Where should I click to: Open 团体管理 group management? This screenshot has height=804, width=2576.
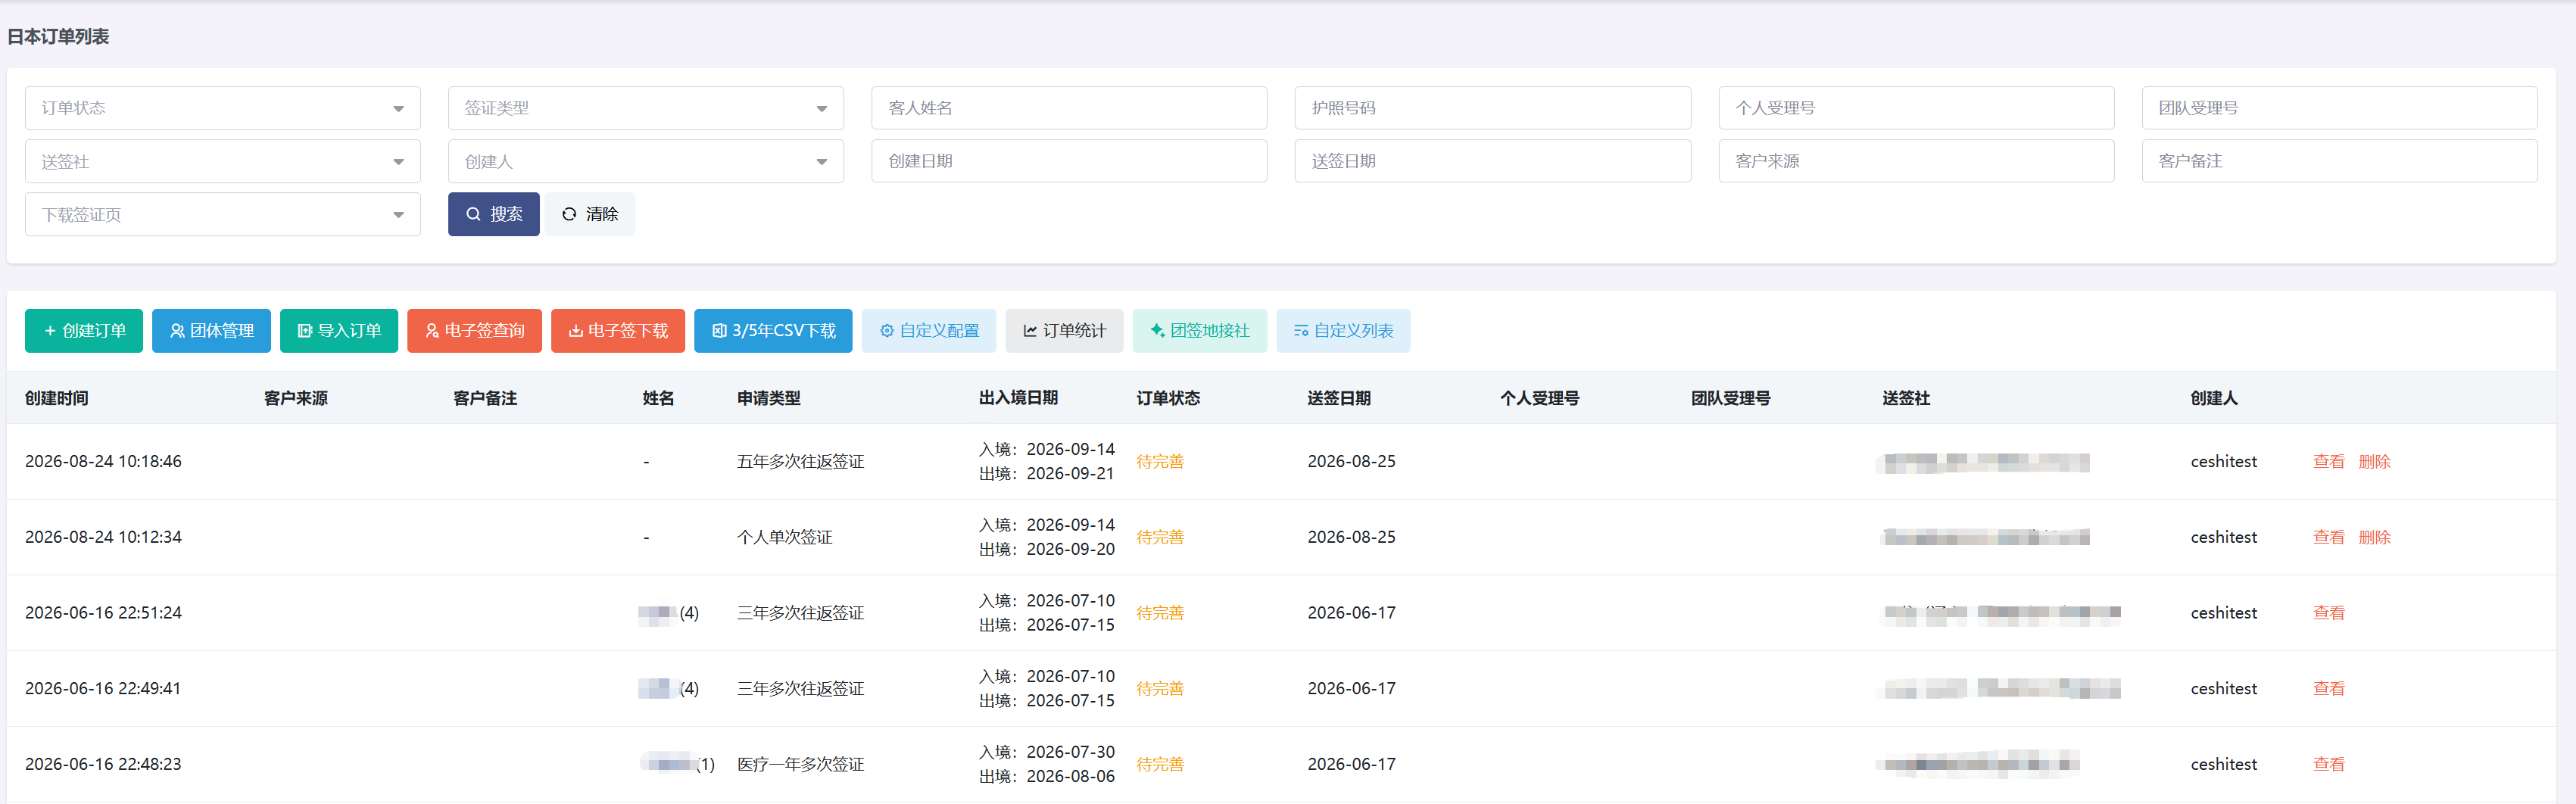click(211, 331)
